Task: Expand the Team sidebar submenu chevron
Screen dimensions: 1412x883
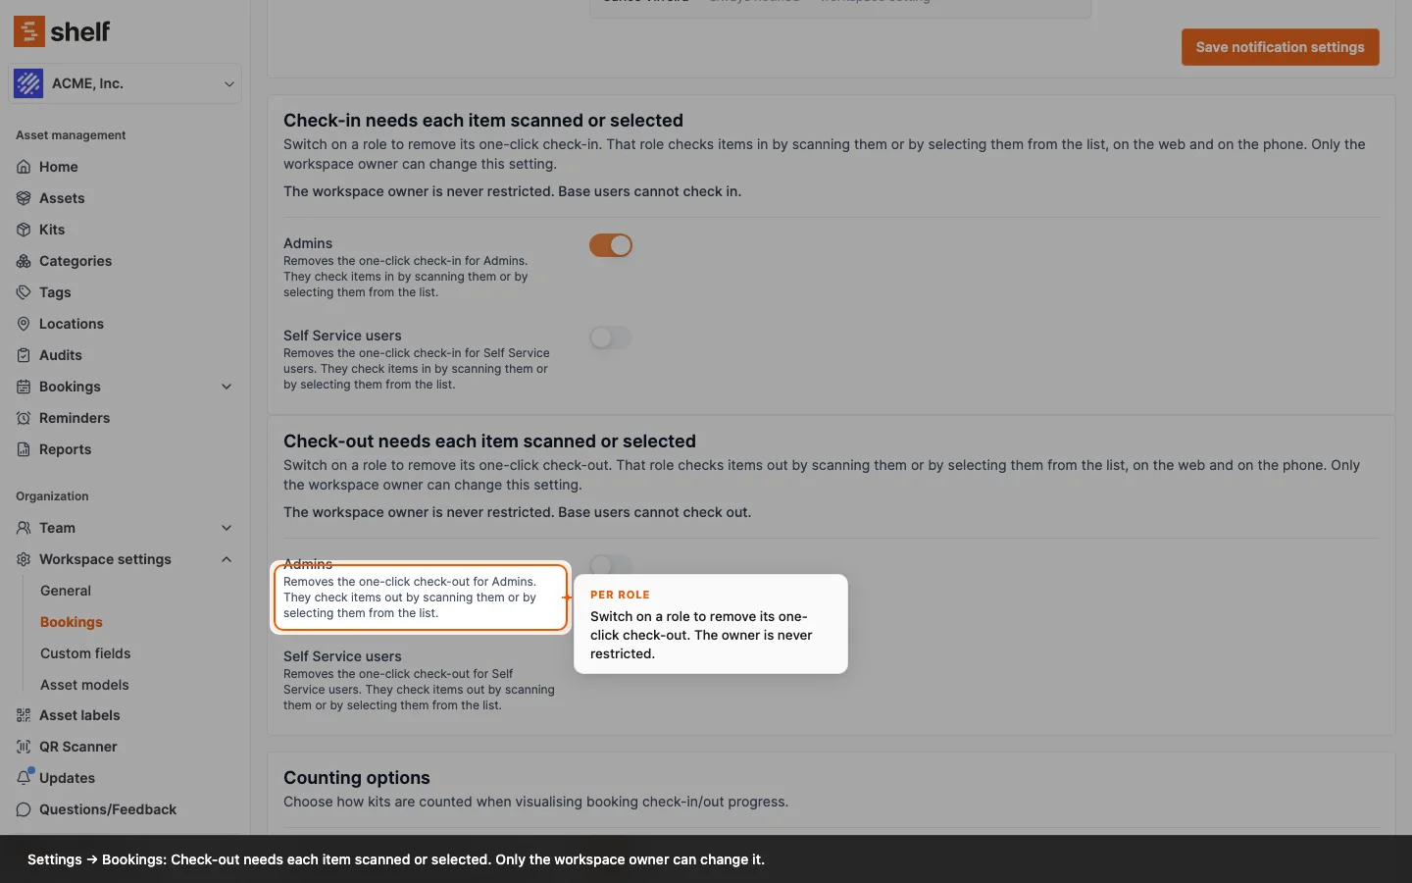Action: [x=227, y=528]
